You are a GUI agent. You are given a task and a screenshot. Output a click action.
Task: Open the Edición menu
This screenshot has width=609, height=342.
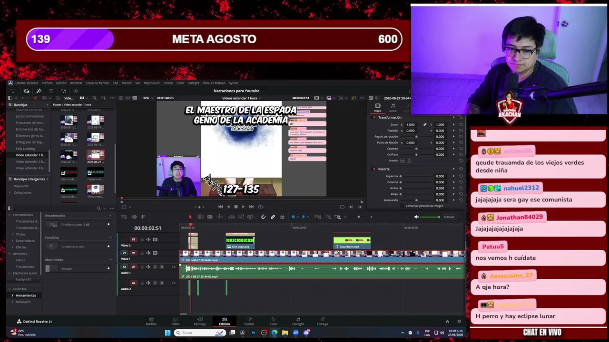click(61, 83)
